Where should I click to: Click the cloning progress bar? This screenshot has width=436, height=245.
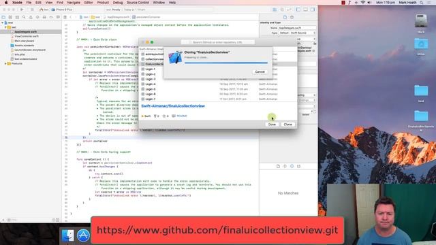pos(225,63)
